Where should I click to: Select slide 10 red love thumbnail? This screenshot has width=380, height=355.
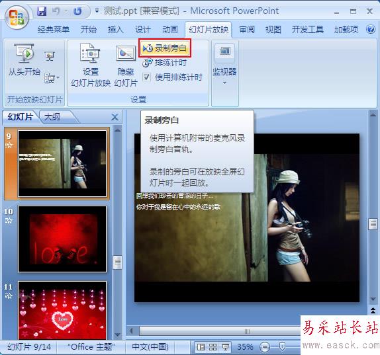[62, 239]
